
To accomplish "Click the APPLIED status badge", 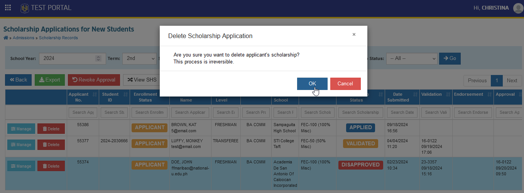I will 360,127.
